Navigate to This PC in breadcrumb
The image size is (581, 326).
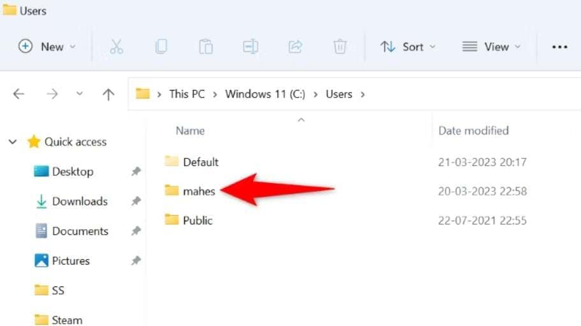187,94
